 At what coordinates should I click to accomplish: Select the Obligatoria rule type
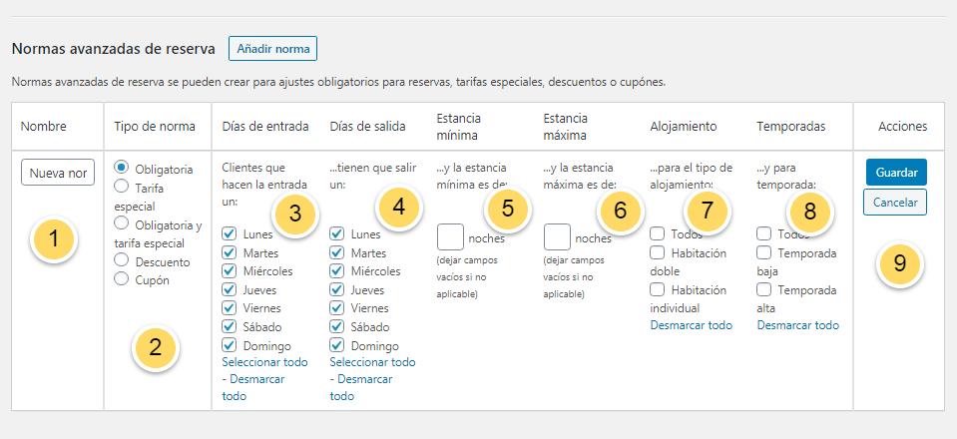[122, 167]
